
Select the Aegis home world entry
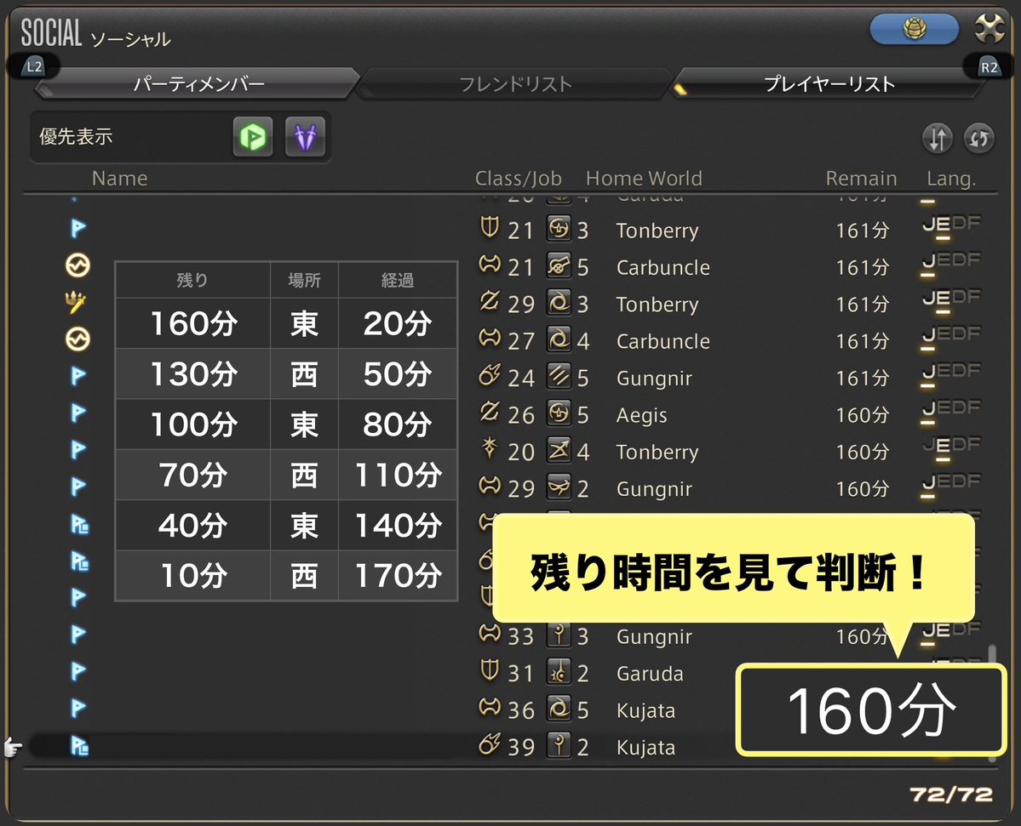click(641, 416)
